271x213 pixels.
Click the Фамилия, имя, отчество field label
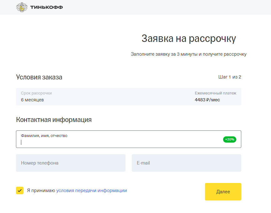[x=44, y=136]
